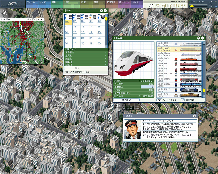Select Model EH200 Cargo locomotive
This screenshot has height=174, width=218.
179,85
